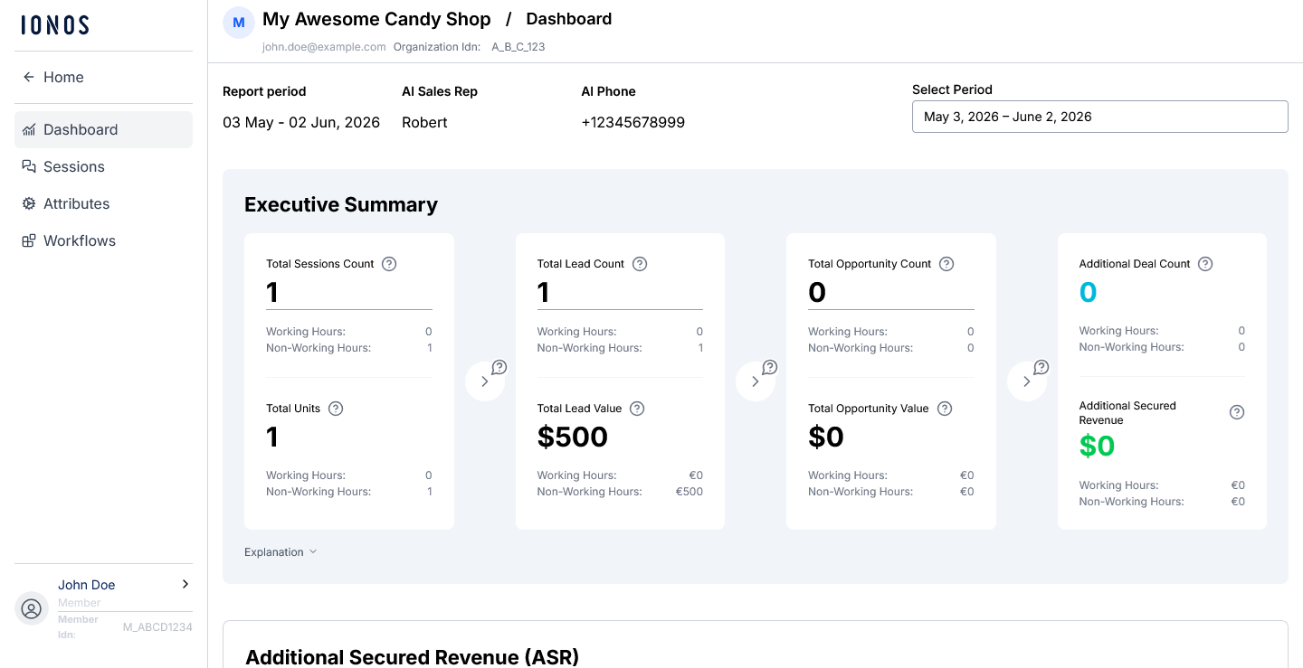Click the blue 0 Additional Deal Count value
The image size is (1303, 668).
coord(1089,292)
